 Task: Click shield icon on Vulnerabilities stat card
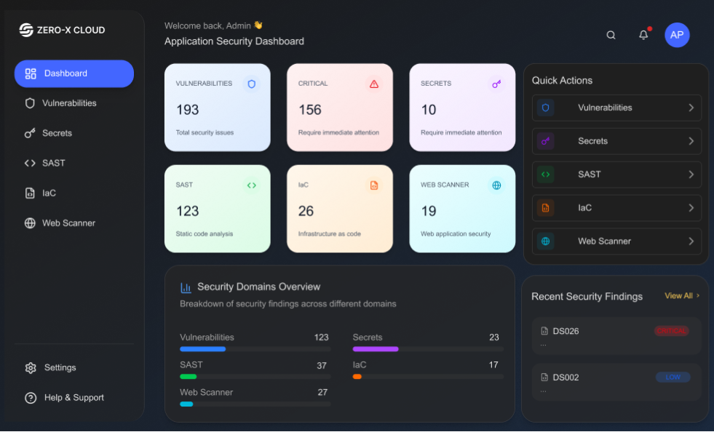point(252,84)
